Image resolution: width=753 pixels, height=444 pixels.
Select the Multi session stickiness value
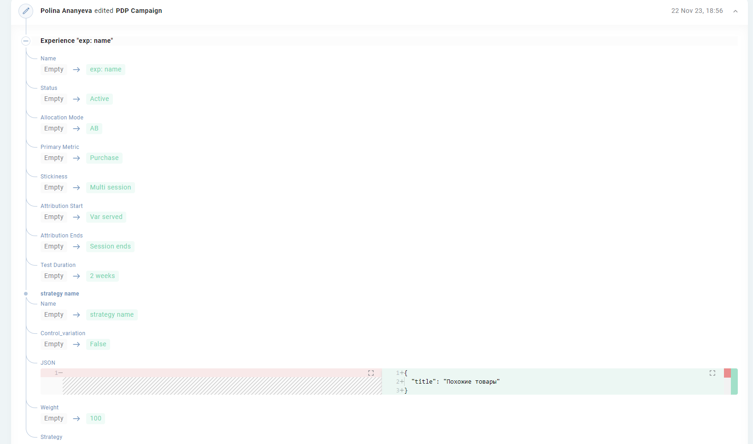111,188
